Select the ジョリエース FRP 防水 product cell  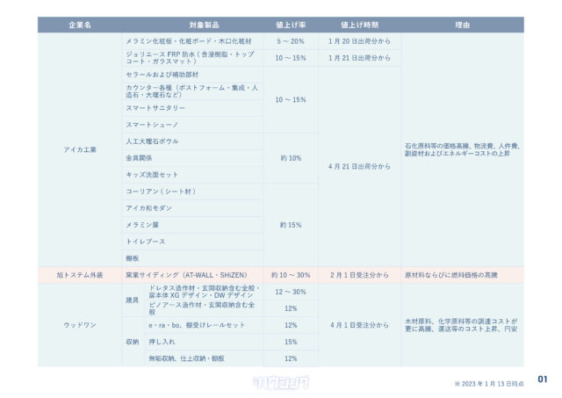(x=192, y=57)
